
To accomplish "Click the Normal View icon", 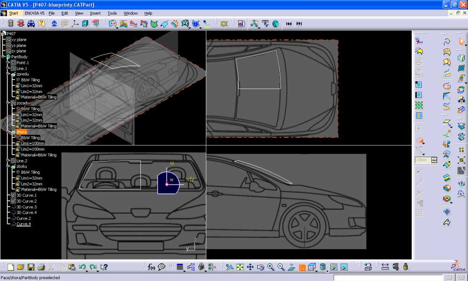I will pos(291,267).
